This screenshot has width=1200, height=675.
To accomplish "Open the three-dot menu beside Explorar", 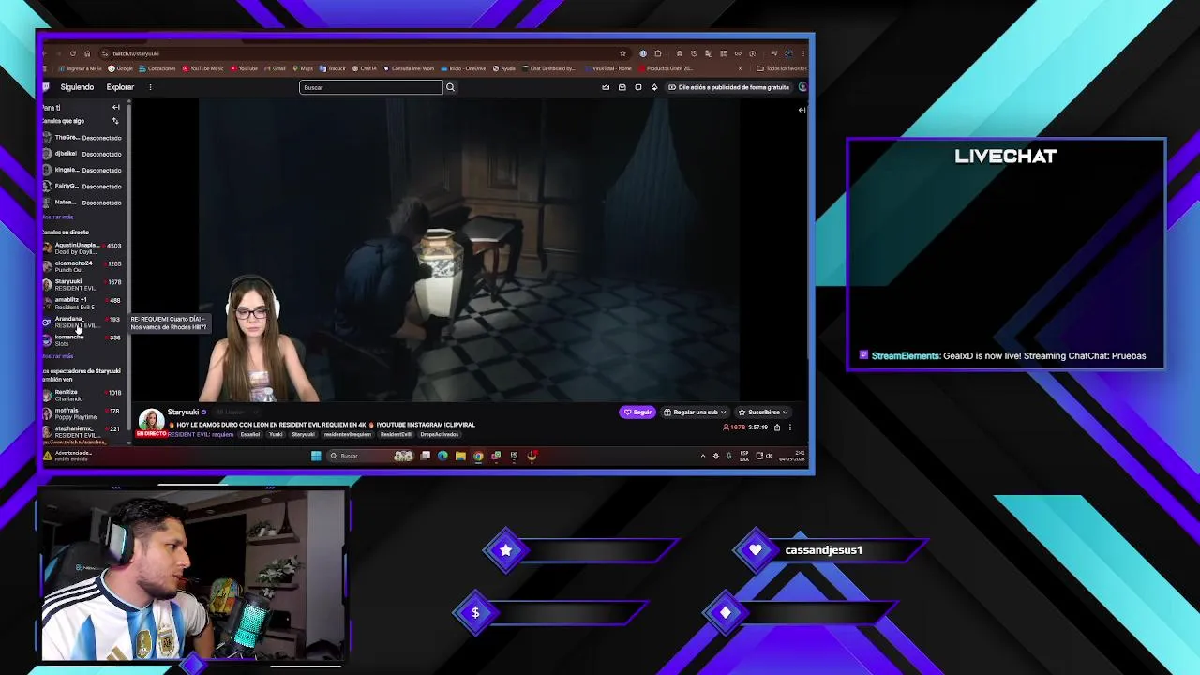I will [150, 87].
